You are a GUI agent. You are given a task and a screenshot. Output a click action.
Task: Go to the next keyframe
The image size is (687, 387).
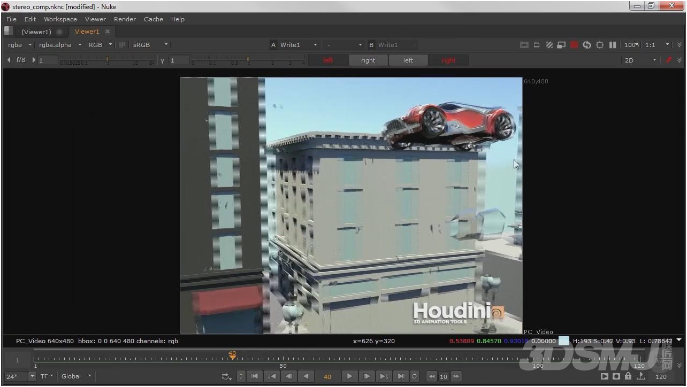(384, 376)
